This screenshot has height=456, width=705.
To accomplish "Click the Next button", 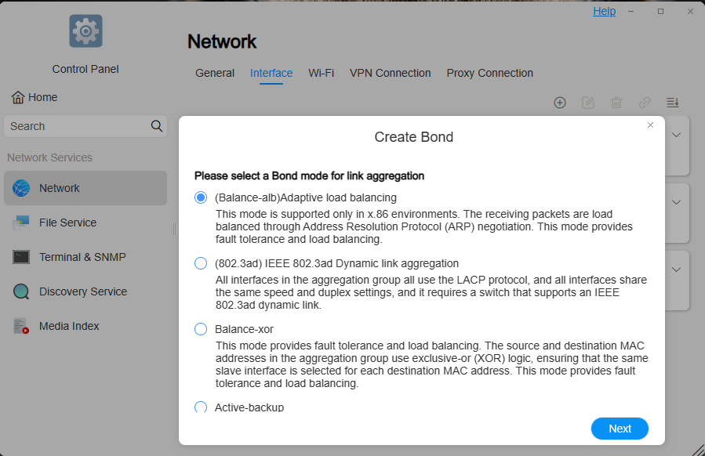I will 620,429.
